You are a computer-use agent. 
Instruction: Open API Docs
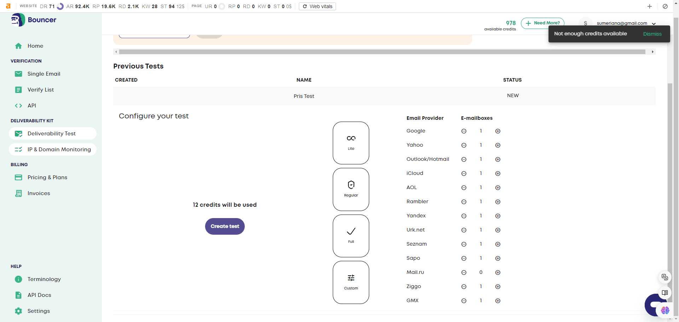[x=39, y=295]
